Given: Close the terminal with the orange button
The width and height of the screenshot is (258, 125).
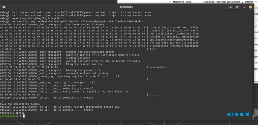Looking at the screenshot, I should click(250, 7).
